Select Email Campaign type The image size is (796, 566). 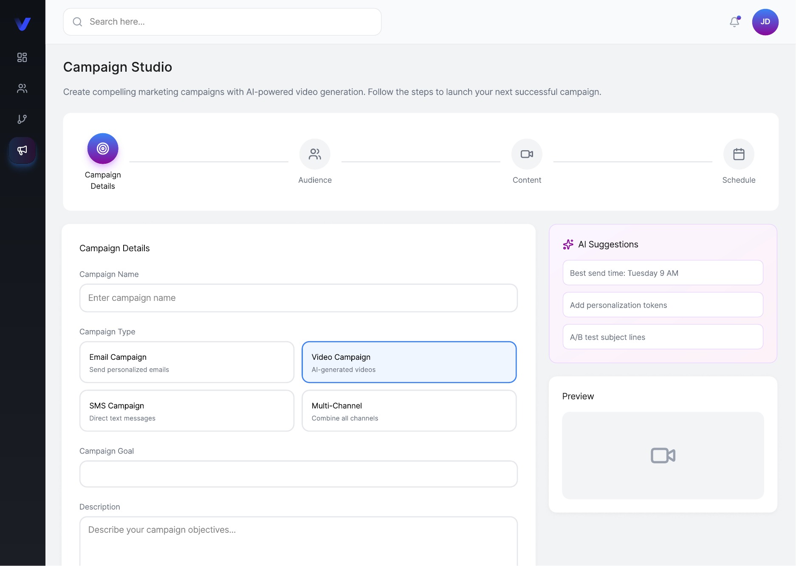pyautogui.click(x=187, y=362)
